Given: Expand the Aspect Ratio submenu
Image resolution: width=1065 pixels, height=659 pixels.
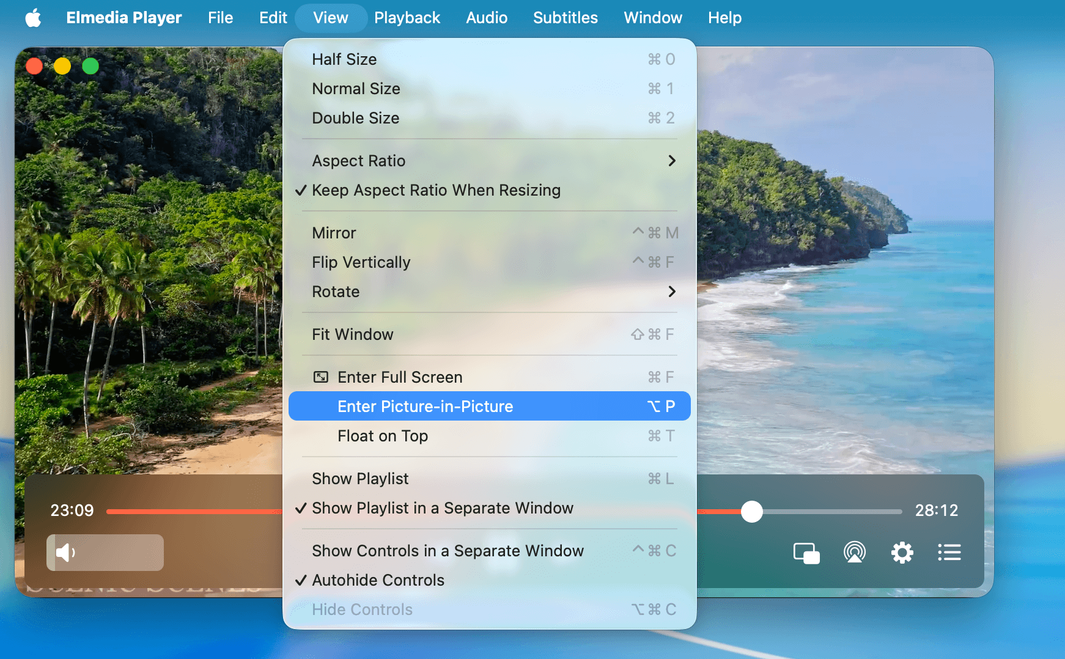Looking at the screenshot, I should tap(490, 161).
